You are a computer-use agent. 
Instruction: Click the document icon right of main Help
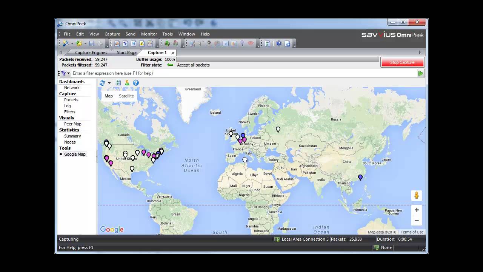coord(288,43)
